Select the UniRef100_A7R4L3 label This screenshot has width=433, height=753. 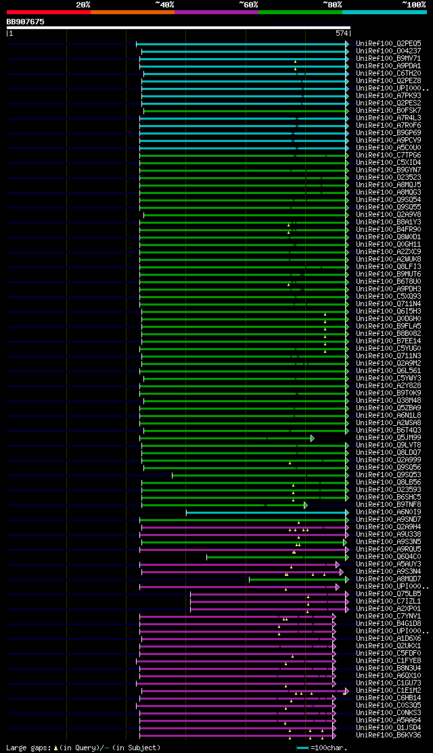pyautogui.click(x=388, y=118)
